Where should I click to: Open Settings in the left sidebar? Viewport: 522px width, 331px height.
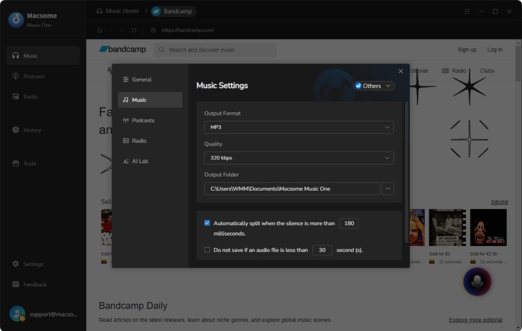coord(43,264)
